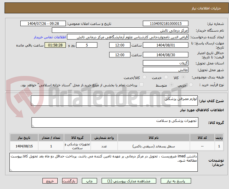
Task: Click the need date cell 1404/08/15
Action: pyautogui.click(x=24, y=146)
